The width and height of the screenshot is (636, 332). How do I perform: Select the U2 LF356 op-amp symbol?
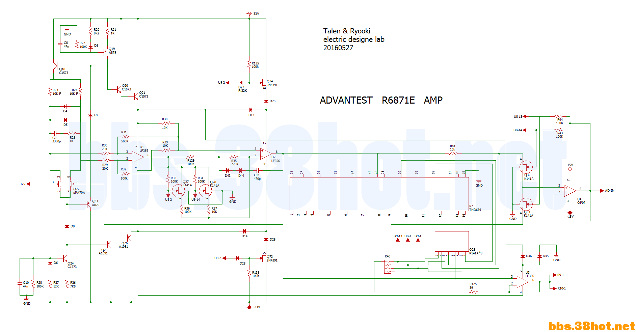coord(266,154)
